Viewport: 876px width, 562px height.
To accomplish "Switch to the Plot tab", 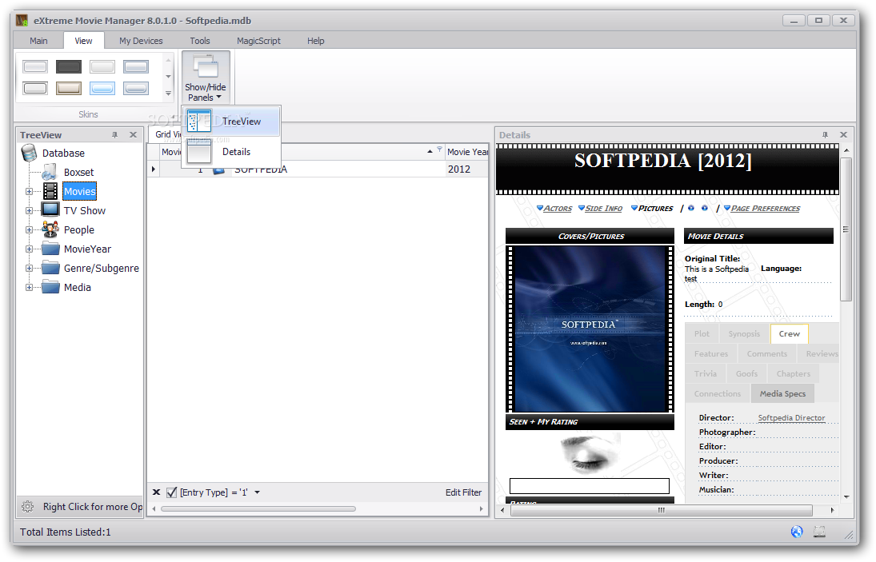I will [x=702, y=333].
